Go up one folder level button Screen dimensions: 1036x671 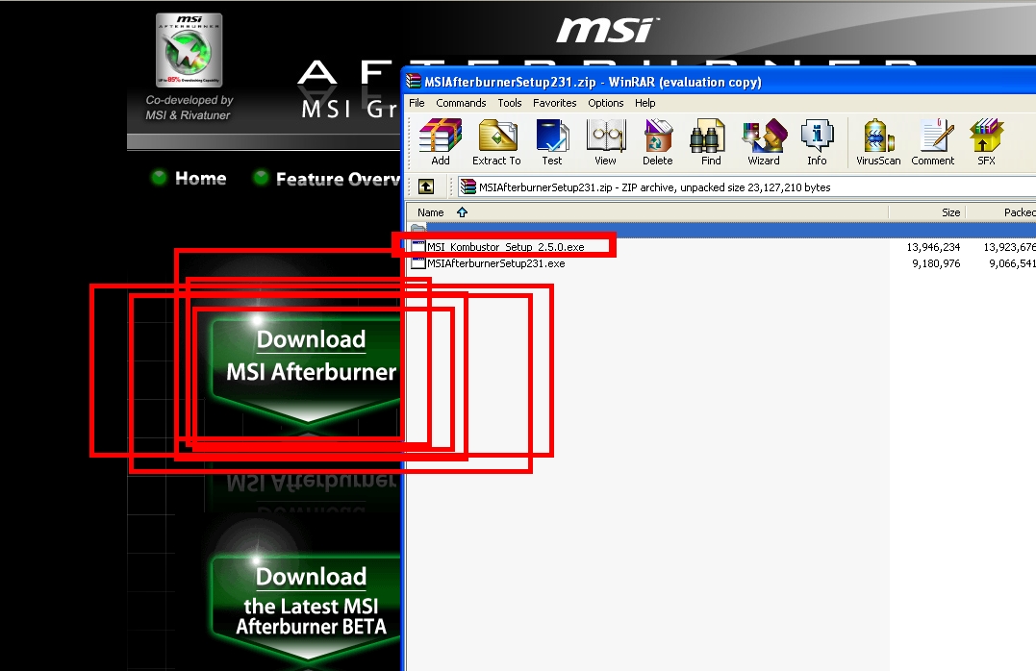425,187
